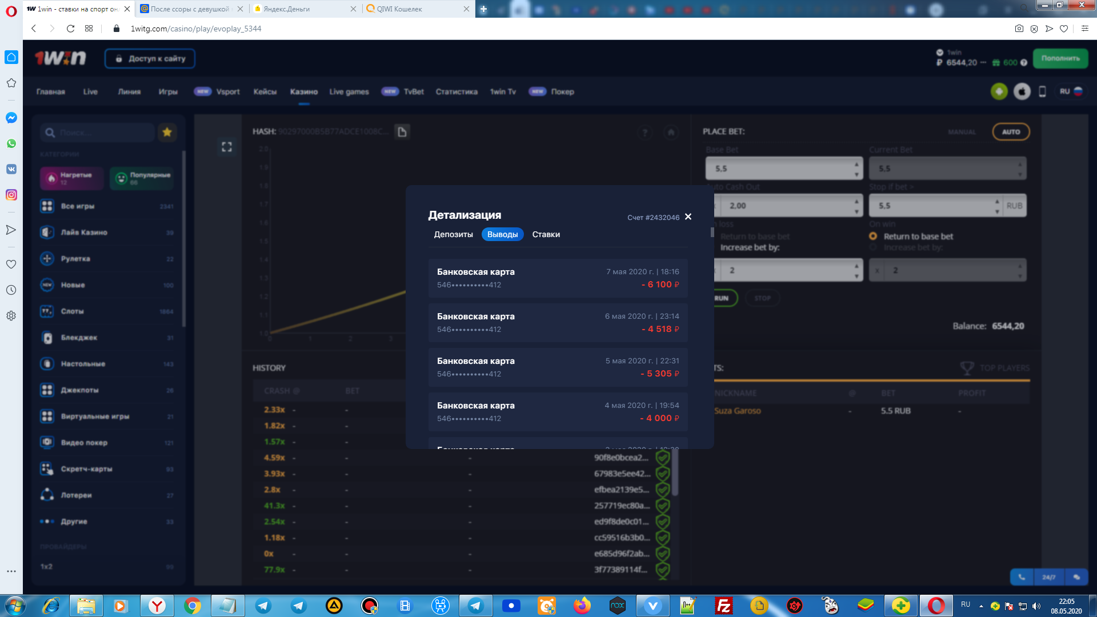This screenshot has width=1097, height=617.
Task: Open Messenger in Opera sidebar
Action: 11,118
